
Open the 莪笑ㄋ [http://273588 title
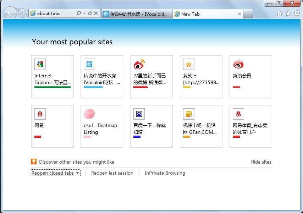point(201,79)
